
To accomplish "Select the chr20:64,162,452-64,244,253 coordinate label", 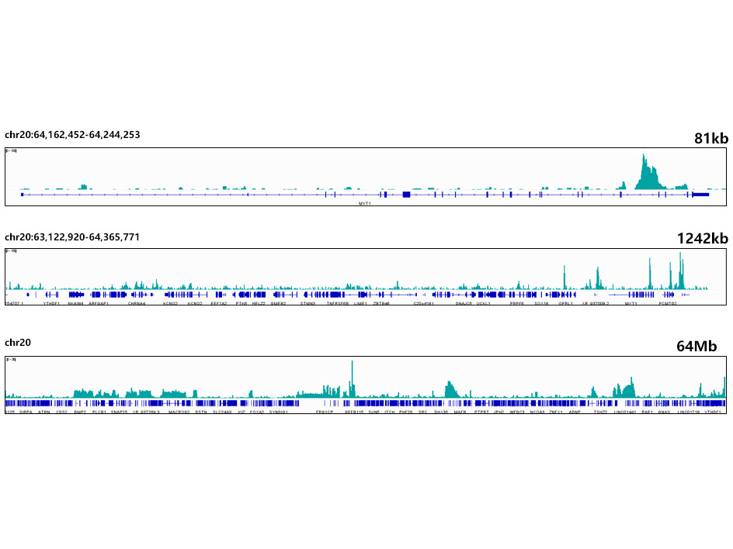I will (72, 135).
